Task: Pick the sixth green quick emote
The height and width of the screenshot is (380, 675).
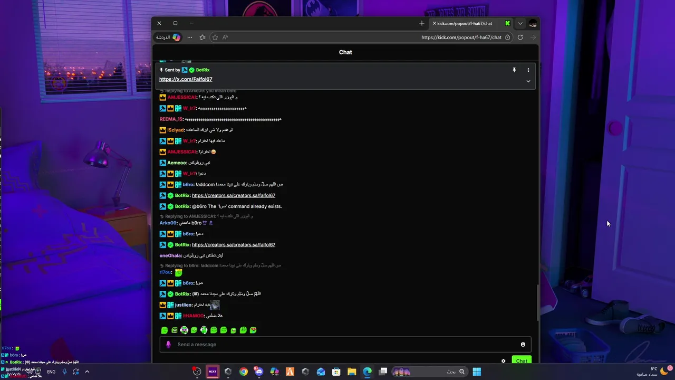Action: pos(214,330)
